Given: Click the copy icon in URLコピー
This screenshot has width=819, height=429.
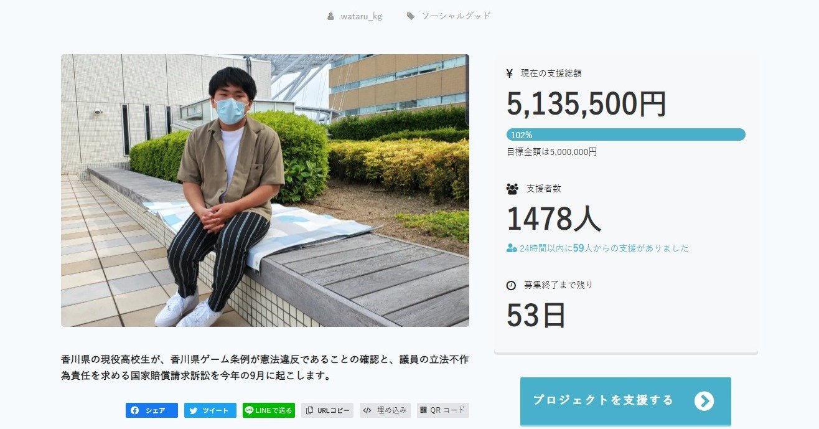Looking at the screenshot, I should tap(310, 410).
